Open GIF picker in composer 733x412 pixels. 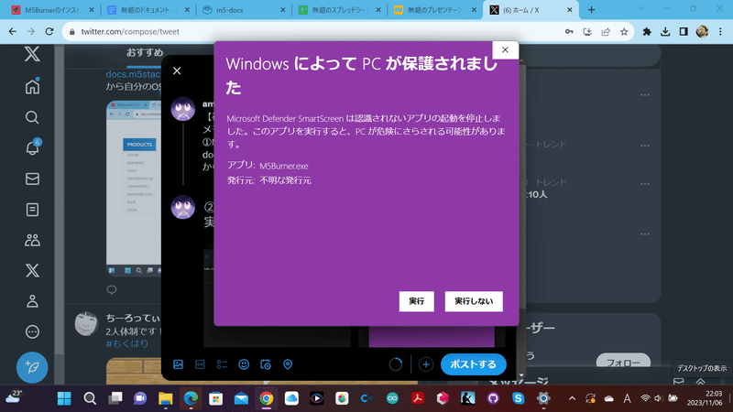click(x=200, y=364)
